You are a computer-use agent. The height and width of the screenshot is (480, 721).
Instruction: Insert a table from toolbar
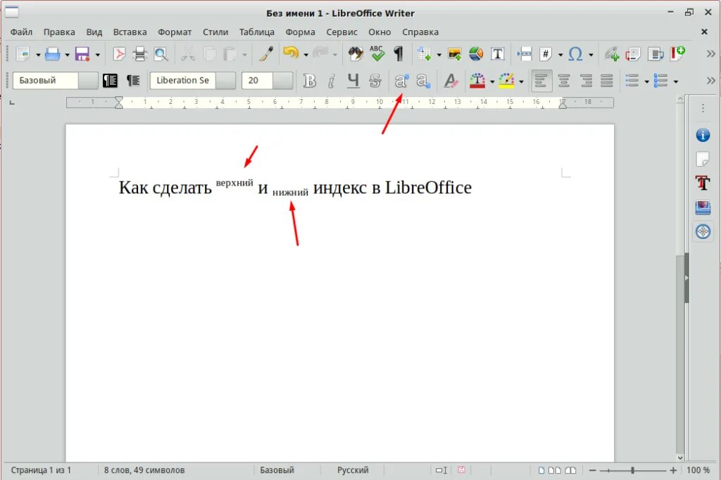coord(424,54)
